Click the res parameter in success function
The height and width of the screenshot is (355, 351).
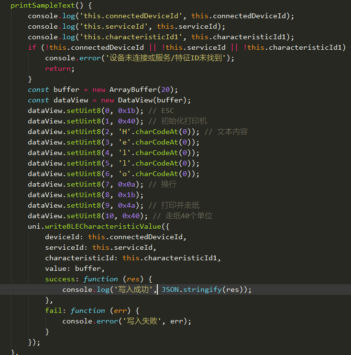(133, 279)
